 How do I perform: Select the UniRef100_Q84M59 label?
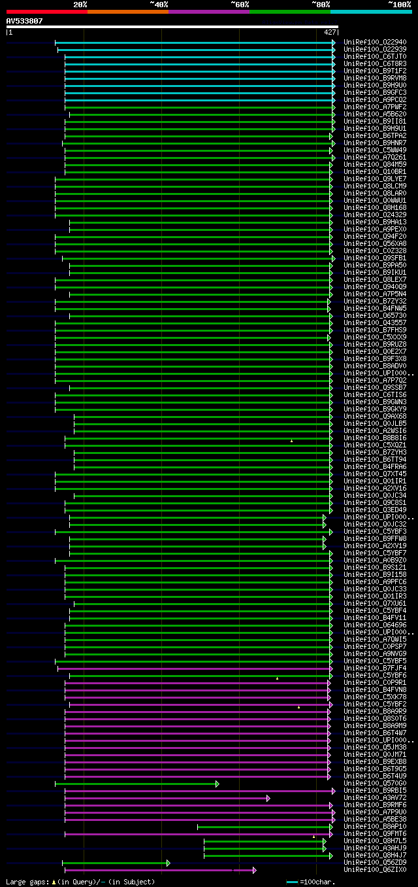pos(375,164)
